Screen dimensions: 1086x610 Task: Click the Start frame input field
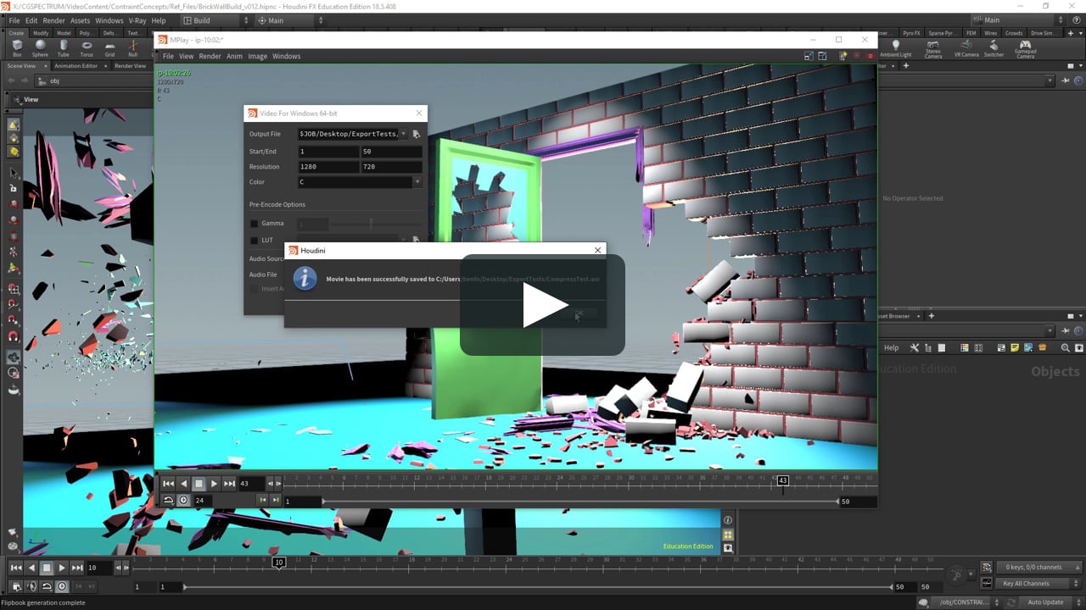(328, 152)
